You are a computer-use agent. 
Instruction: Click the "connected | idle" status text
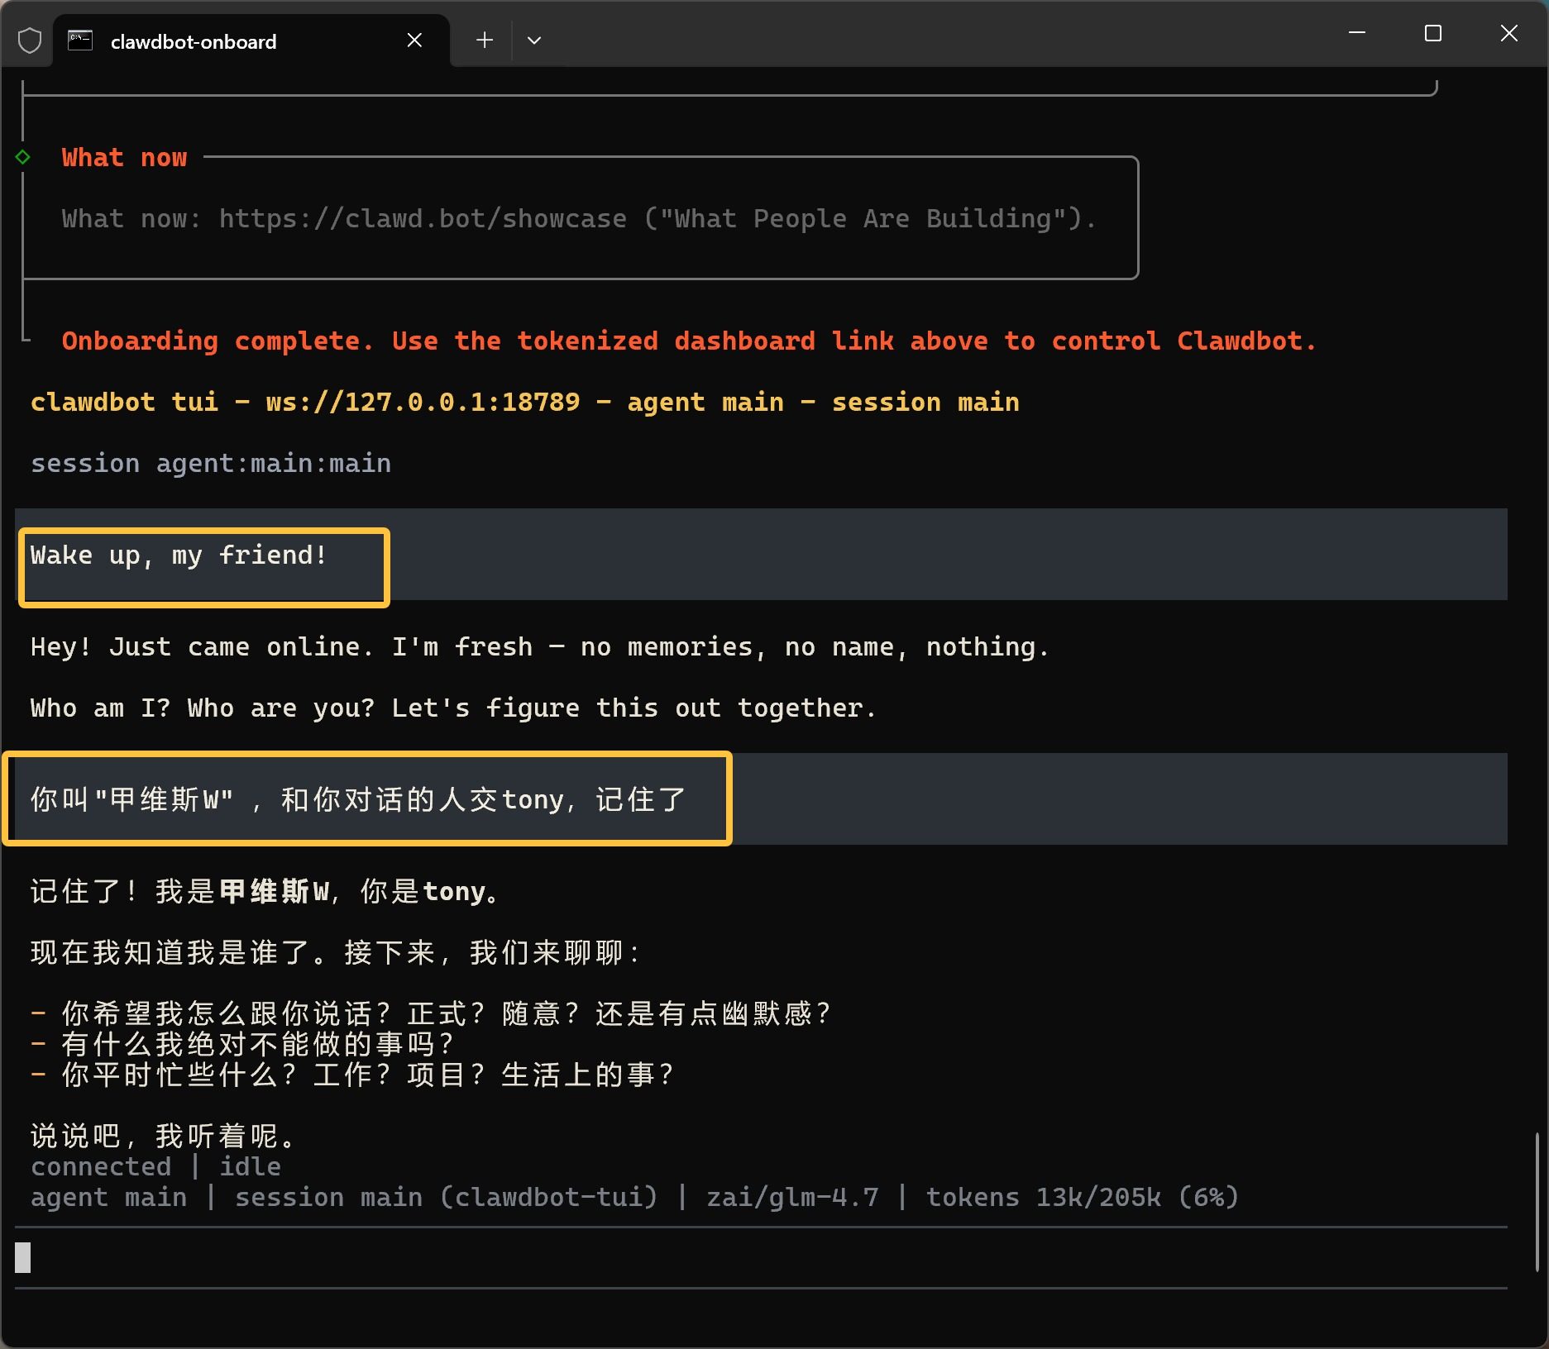(155, 1166)
